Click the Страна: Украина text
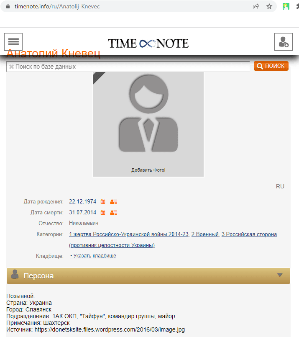Viewport: 299px width, 337px height. (x=29, y=303)
